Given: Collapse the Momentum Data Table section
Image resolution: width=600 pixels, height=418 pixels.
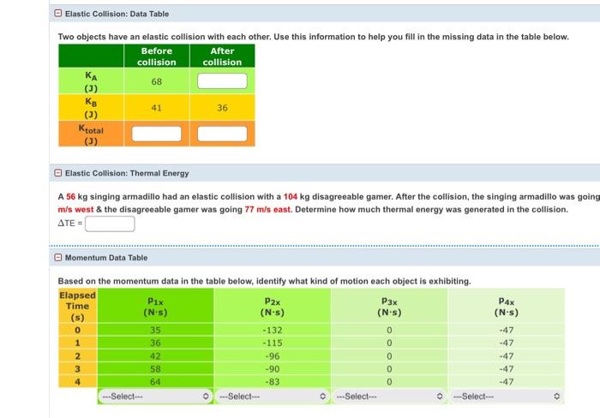Looking at the screenshot, I should click(57, 257).
